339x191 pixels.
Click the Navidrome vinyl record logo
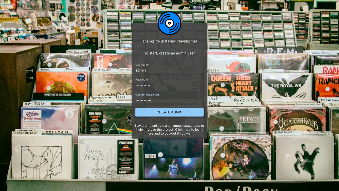coord(169,23)
